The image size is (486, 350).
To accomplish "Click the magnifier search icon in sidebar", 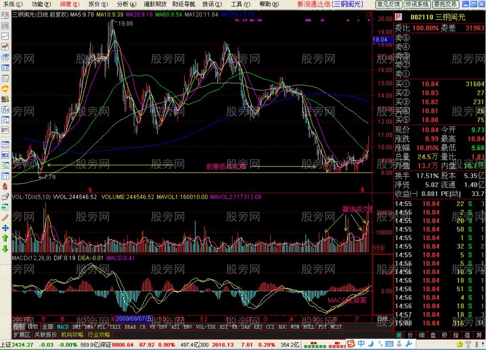I will 5,120.
